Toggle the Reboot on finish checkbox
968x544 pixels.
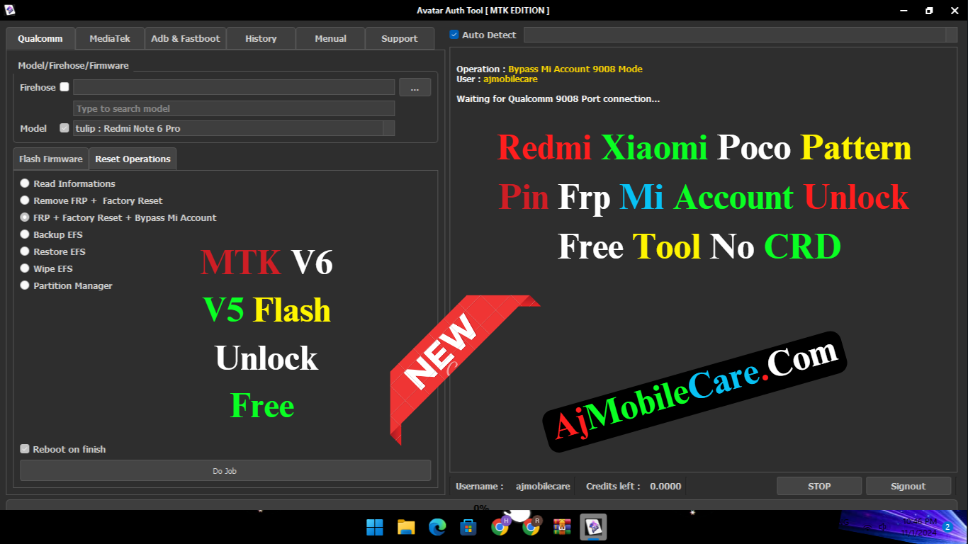click(25, 449)
